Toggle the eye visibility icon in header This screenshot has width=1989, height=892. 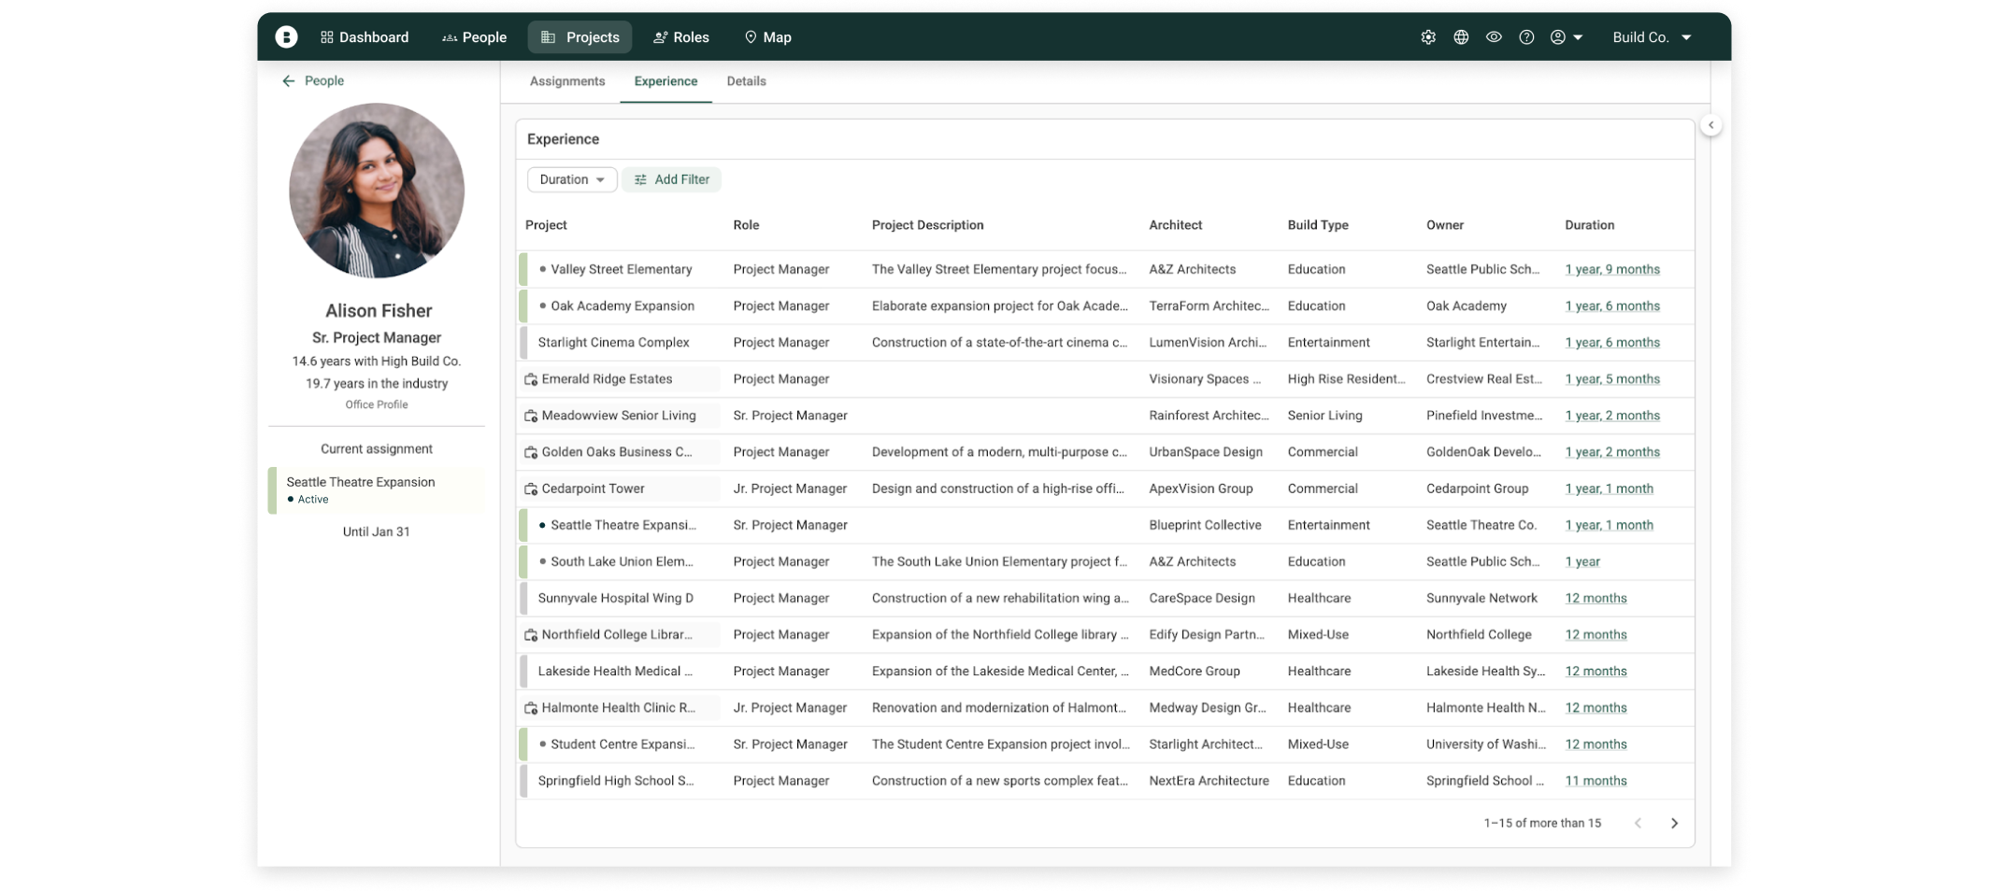coord(1494,37)
